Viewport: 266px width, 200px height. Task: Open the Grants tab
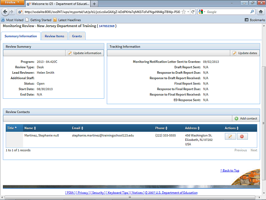tap(77, 36)
